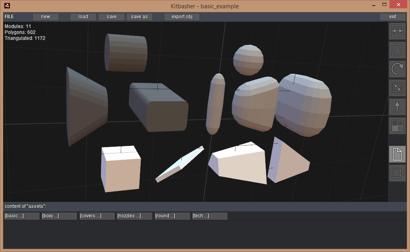Expand the [round ...] asset folder
410x252 pixels.
(x=172, y=216)
